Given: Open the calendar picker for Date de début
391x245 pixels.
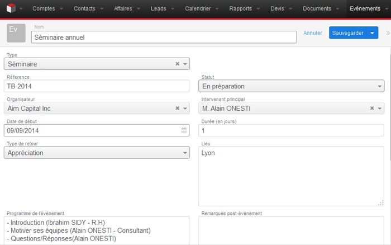Looking at the screenshot, I should (184, 130).
